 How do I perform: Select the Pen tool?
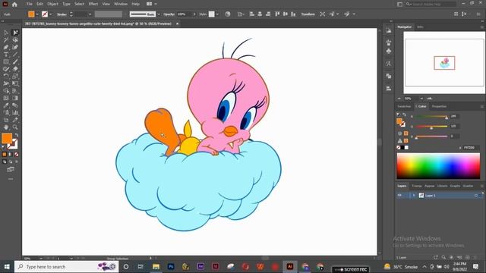6,47
